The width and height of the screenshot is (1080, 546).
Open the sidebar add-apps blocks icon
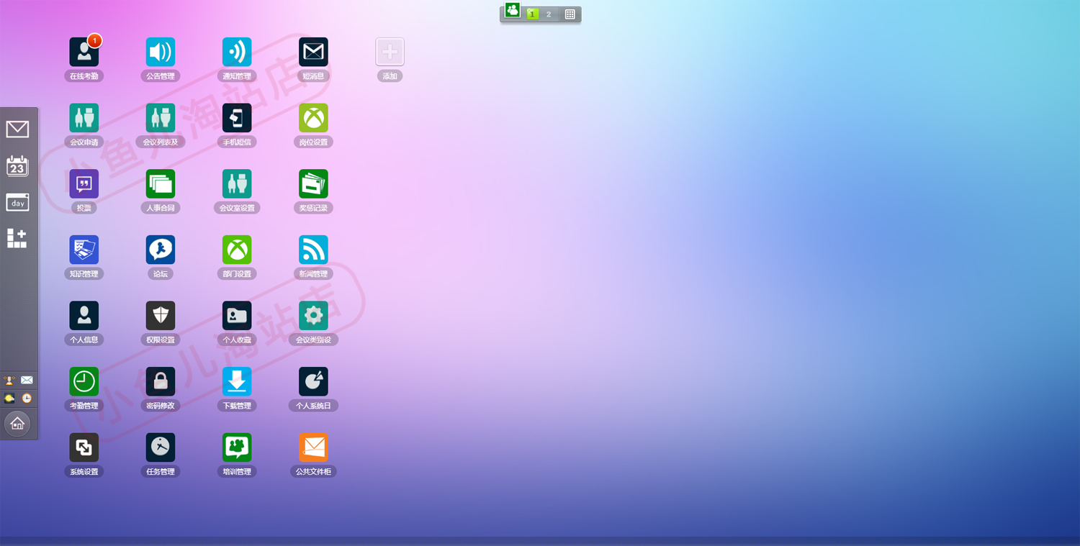[x=17, y=238]
